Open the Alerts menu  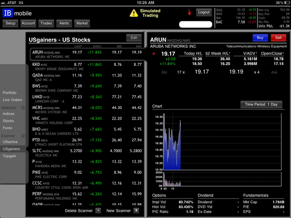tap(64, 23)
